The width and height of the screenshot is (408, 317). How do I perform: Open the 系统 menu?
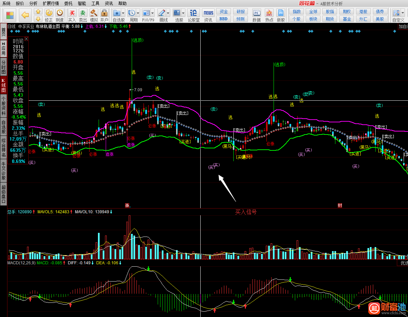(6, 3)
